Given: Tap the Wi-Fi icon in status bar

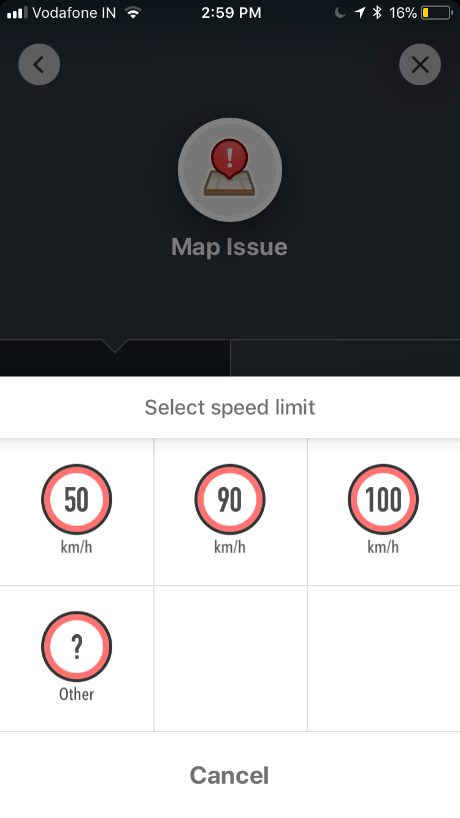Looking at the screenshot, I should click(x=132, y=13).
